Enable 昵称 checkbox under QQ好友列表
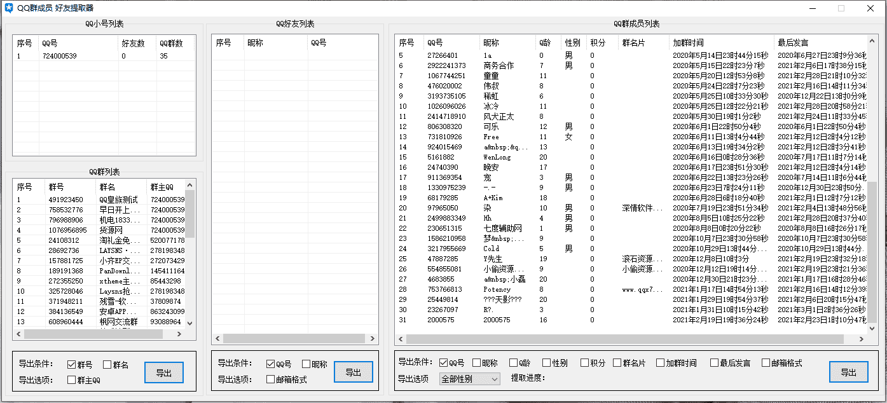Image resolution: width=887 pixels, height=403 pixels. click(x=306, y=364)
